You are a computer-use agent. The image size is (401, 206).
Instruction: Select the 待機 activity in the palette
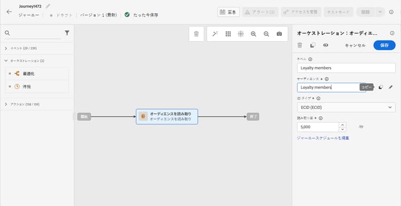37,86
